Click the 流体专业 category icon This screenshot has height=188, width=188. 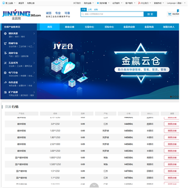tap(5, 53)
